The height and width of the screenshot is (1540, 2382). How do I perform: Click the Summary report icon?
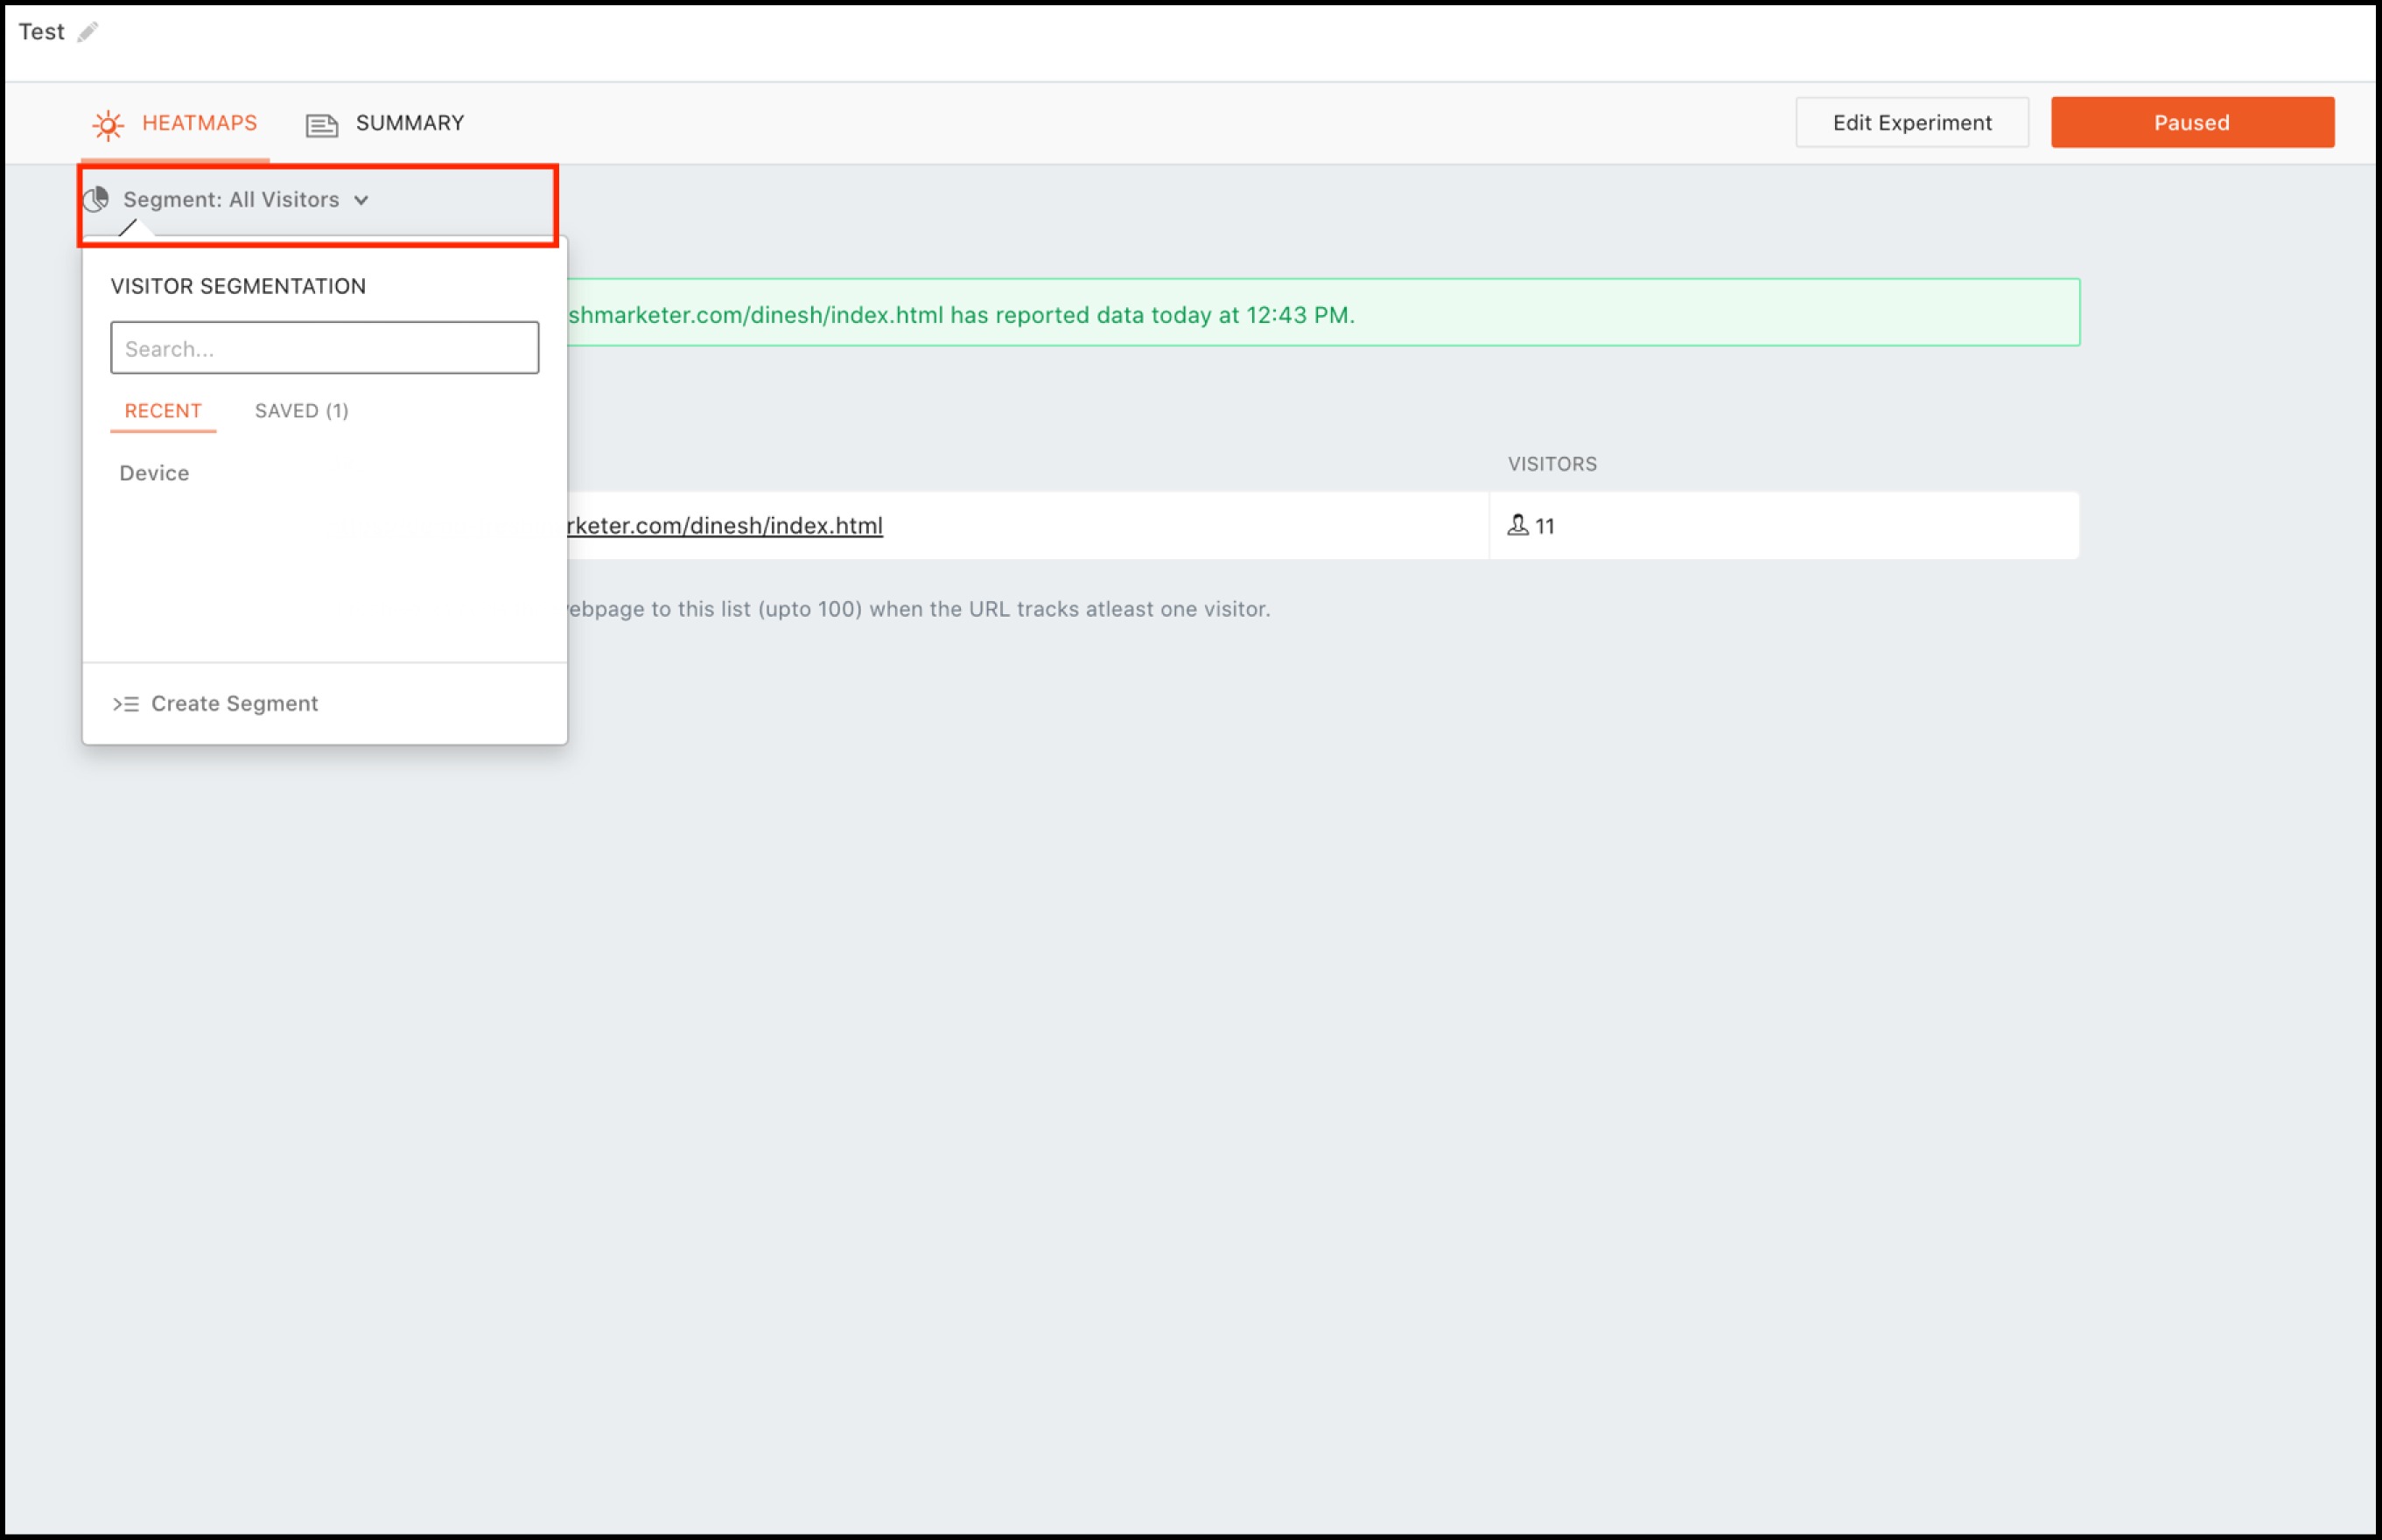point(322,125)
